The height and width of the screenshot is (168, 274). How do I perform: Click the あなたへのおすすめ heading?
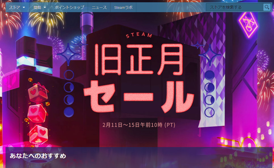click(38, 156)
